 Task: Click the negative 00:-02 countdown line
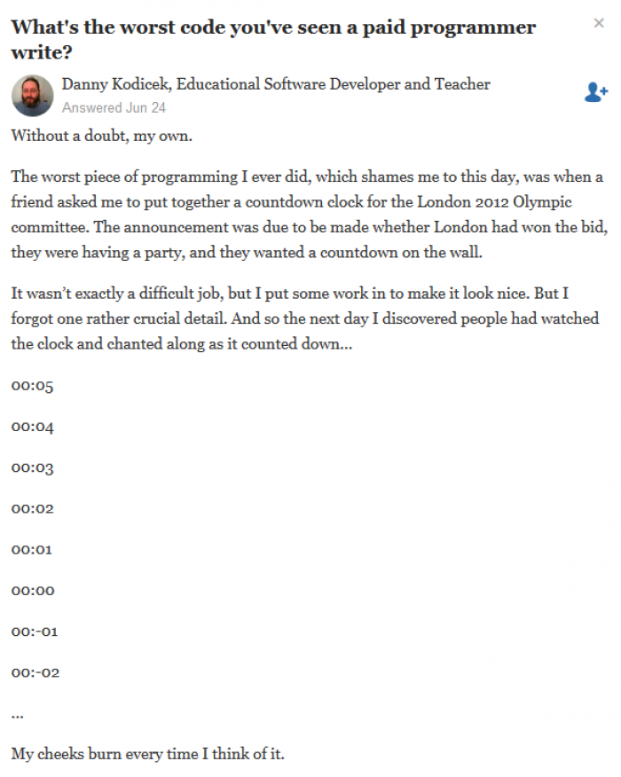(x=35, y=673)
